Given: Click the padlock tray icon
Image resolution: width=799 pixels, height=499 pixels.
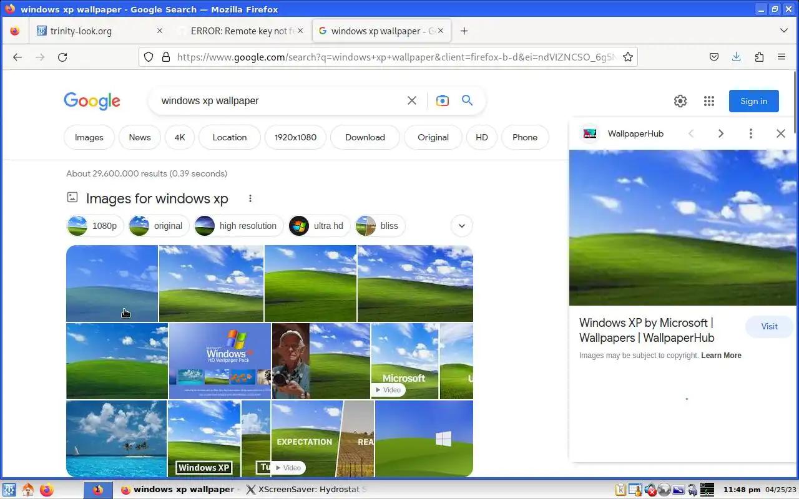Looking at the screenshot, I should [x=692, y=490].
